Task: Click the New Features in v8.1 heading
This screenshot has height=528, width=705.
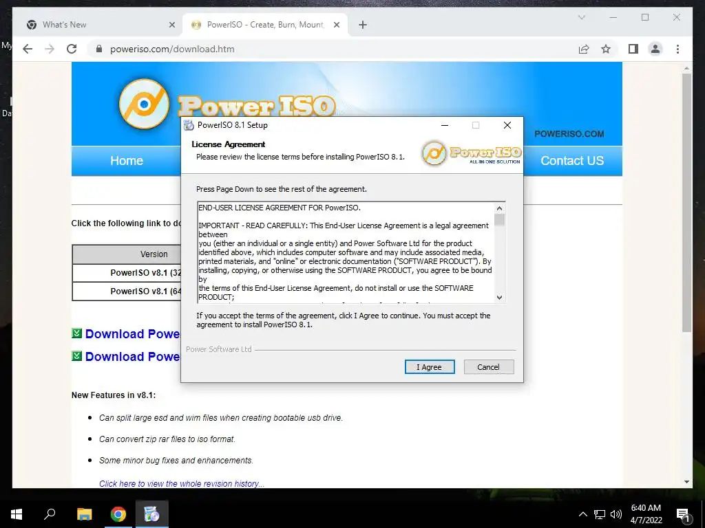Action: click(x=114, y=395)
